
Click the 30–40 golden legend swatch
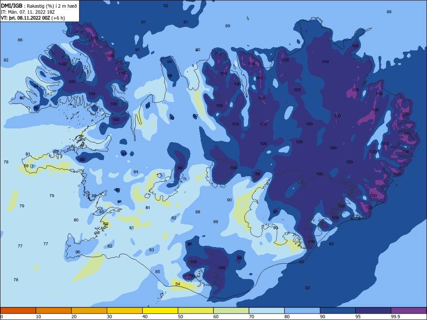(125, 311)
